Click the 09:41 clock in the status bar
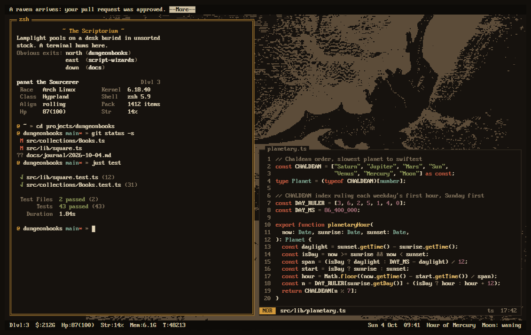This screenshot has width=531, height=335. click(412, 325)
